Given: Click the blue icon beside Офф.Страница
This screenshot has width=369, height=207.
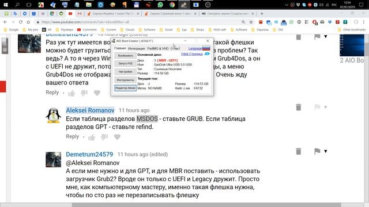Looking at the screenshot, I should pyautogui.click(x=207, y=53).
